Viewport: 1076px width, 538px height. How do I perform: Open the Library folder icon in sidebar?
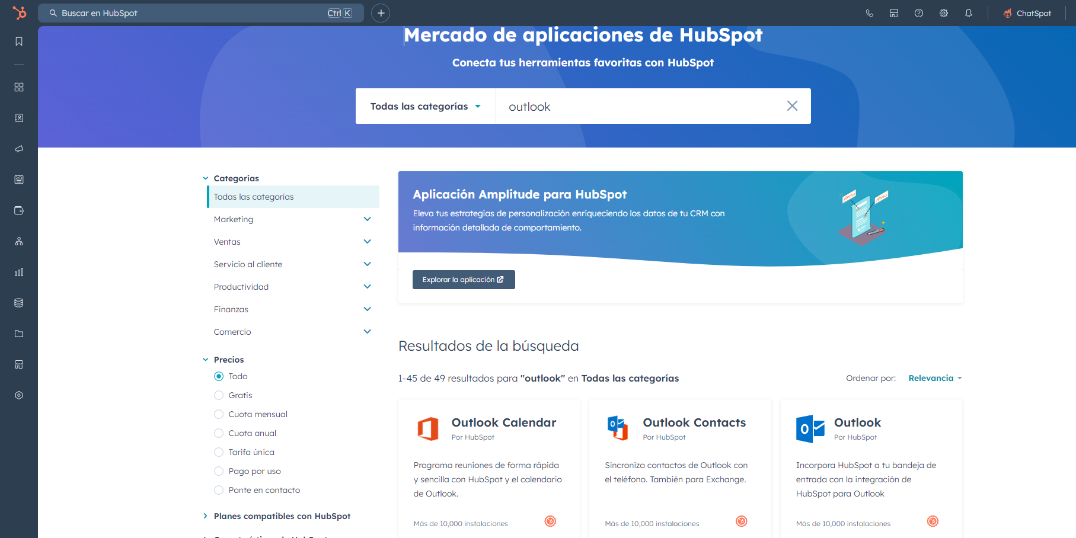tap(19, 334)
